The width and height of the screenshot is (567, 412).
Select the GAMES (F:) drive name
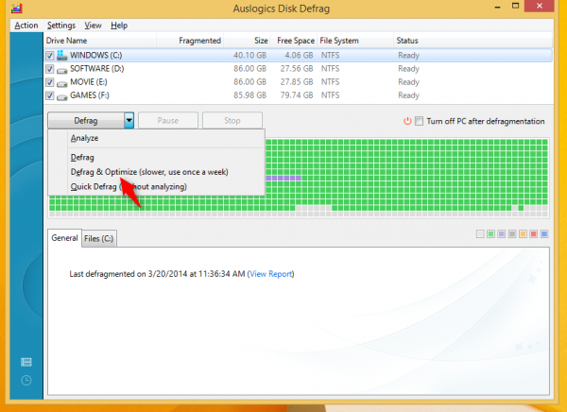[x=90, y=95]
